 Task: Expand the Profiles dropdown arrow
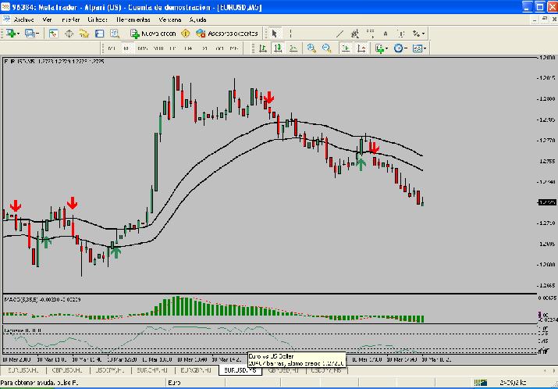pyautogui.click(x=37, y=34)
